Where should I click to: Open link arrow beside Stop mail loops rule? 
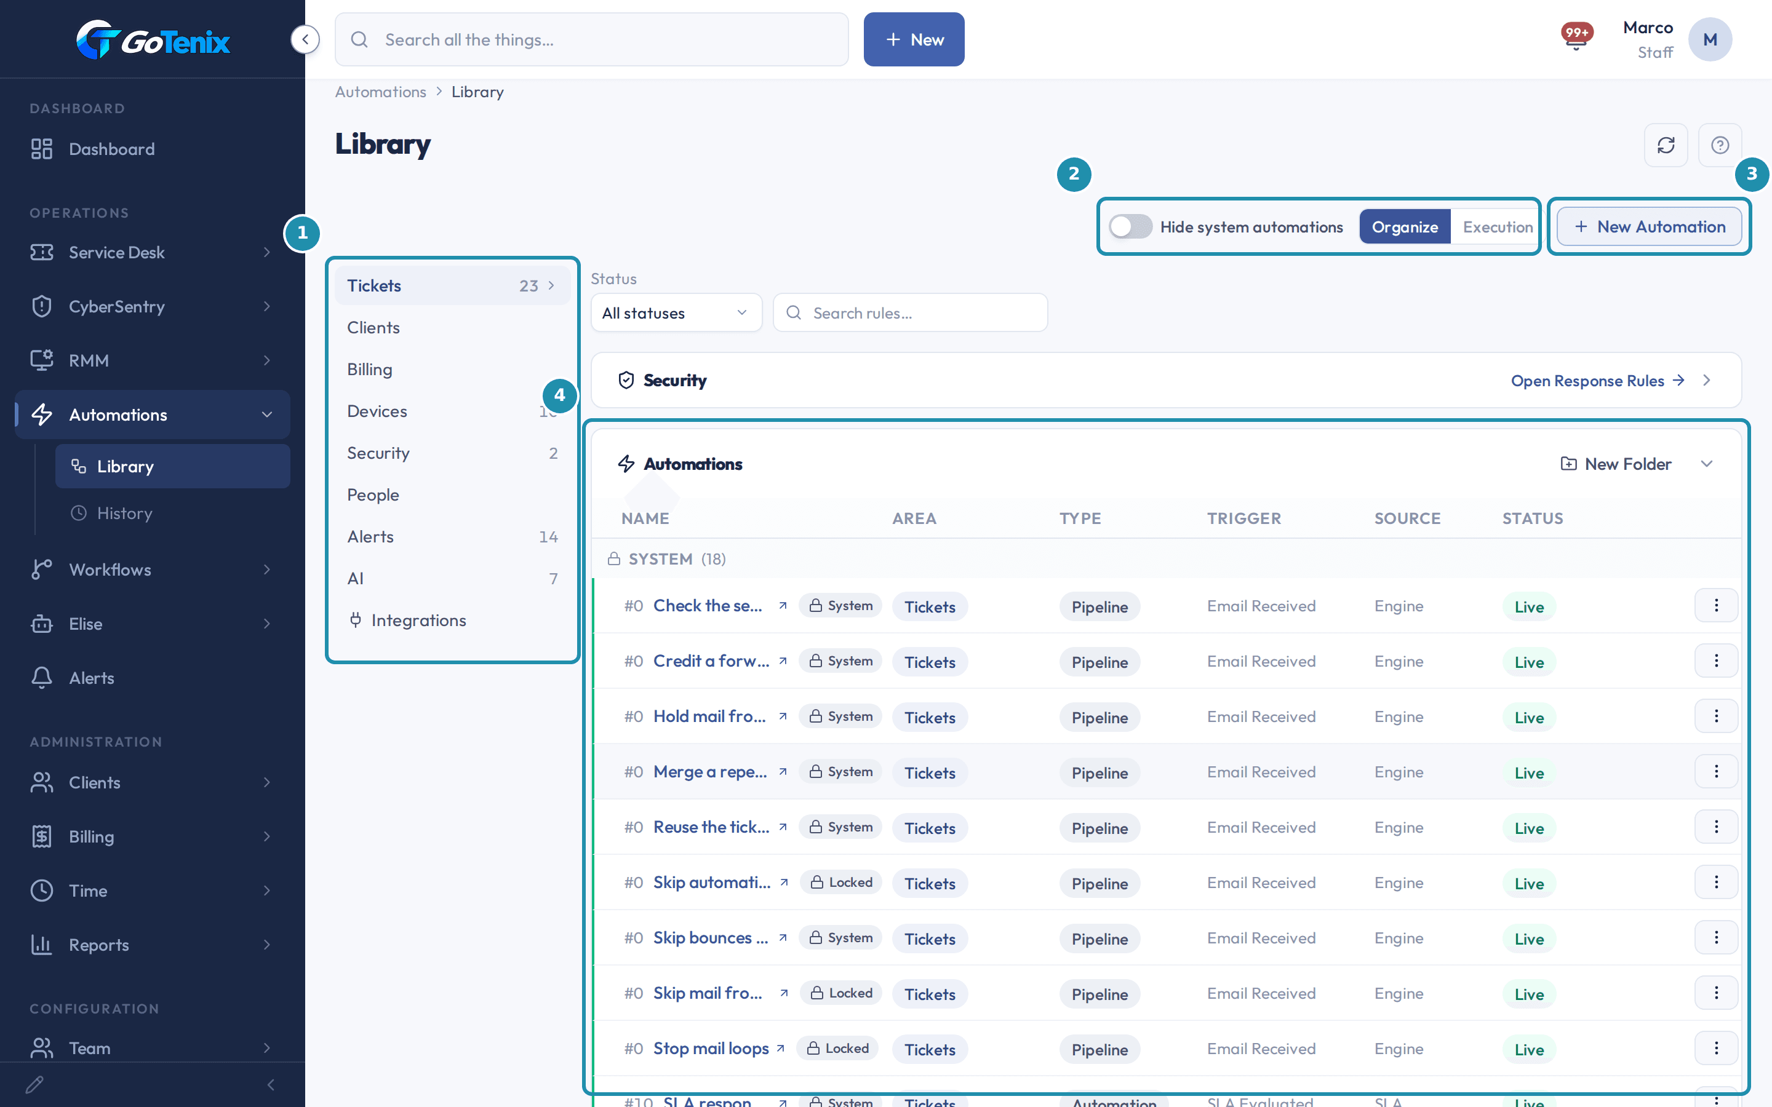tap(781, 1049)
